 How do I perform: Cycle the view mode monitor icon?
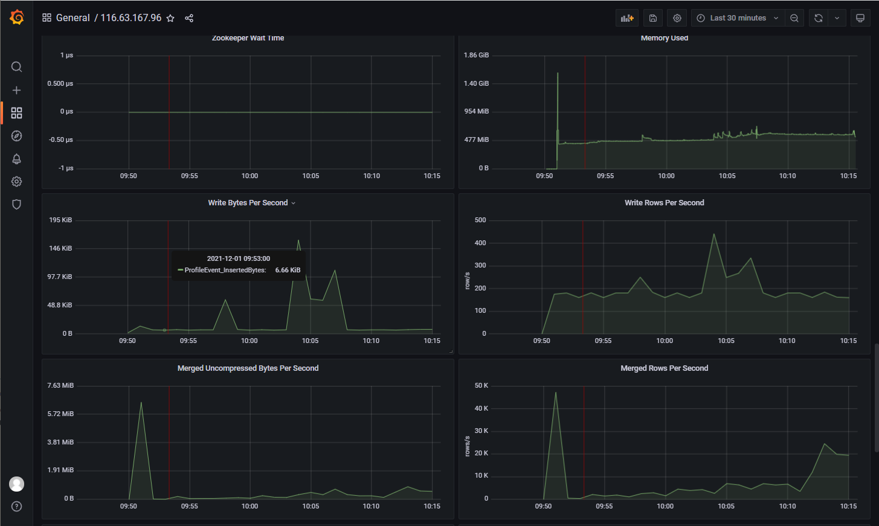(x=860, y=18)
